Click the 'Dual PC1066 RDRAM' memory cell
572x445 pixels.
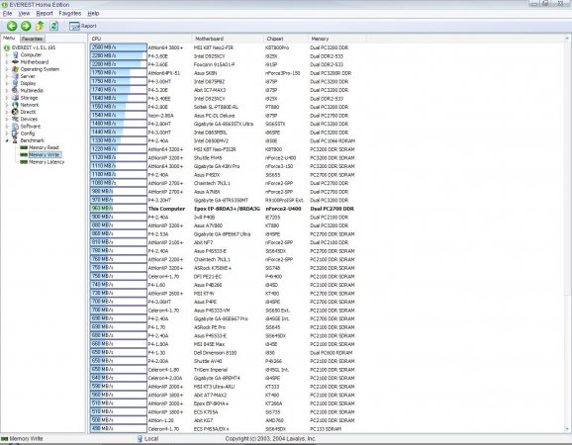point(333,141)
